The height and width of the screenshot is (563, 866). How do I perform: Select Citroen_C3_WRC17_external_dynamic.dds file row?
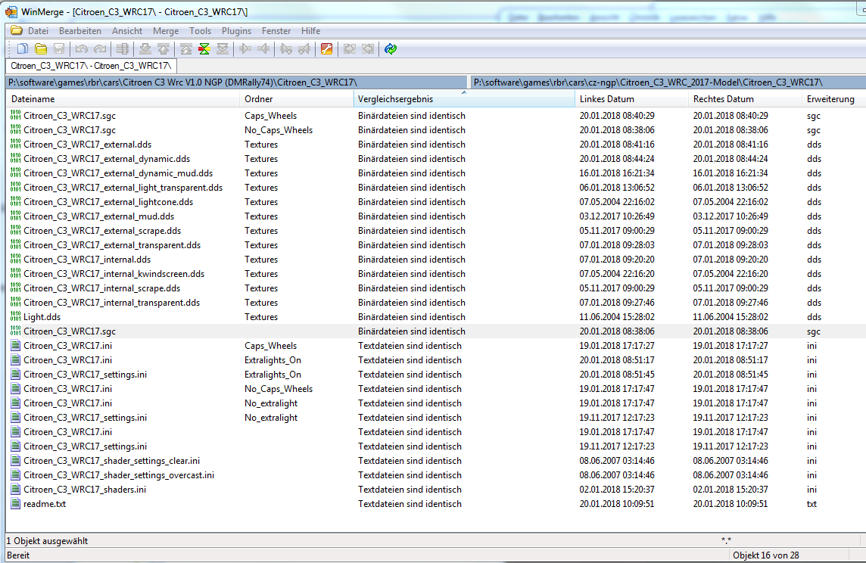tap(436, 159)
